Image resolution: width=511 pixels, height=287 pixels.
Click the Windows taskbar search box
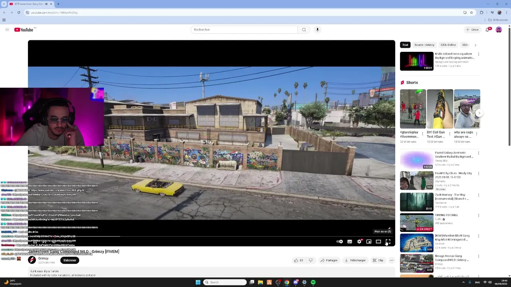click(x=225, y=282)
